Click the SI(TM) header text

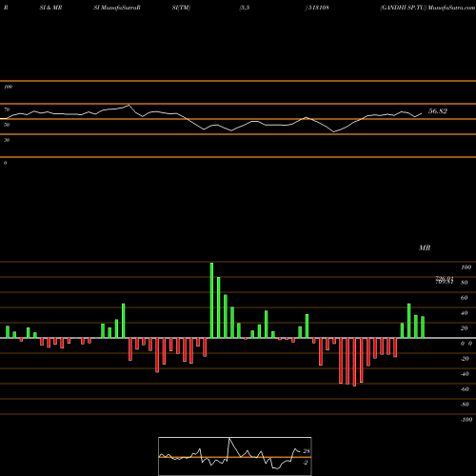coord(181,8)
